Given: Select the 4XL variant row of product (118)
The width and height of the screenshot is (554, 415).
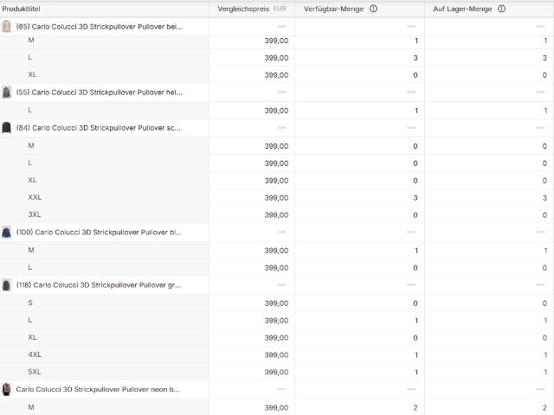Looking at the screenshot, I should pos(35,355).
